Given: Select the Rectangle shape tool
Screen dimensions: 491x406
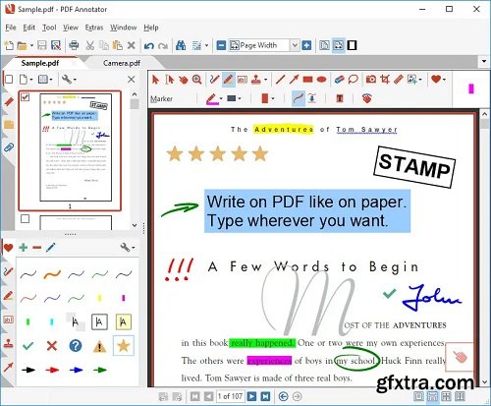Looking at the screenshot, I should (x=307, y=80).
